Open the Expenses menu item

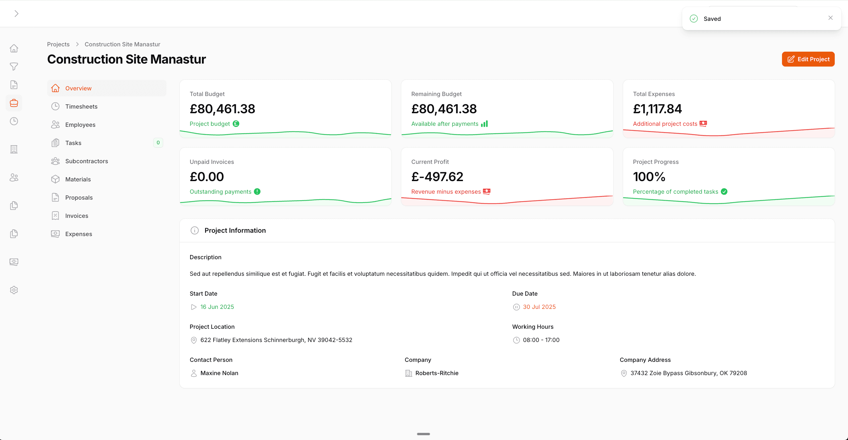[x=79, y=234]
